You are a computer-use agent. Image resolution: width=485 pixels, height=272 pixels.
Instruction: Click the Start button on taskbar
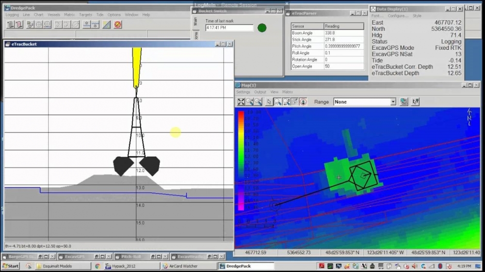pyautogui.click(x=11, y=266)
